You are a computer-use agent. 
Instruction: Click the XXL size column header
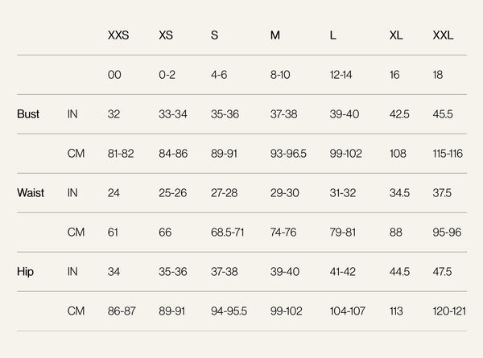[443, 35]
